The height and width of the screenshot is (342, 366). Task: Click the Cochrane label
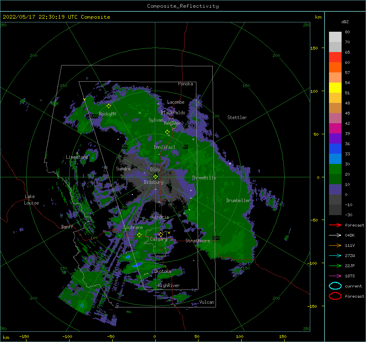[133, 227]
